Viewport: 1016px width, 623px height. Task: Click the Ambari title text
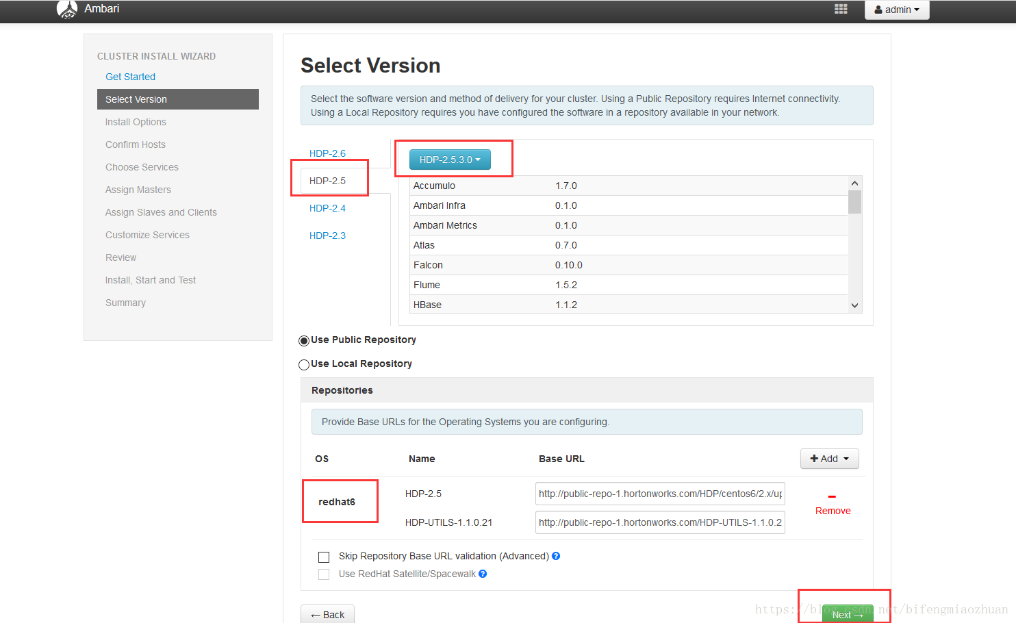pyautogui.click(x=101, y=9)
